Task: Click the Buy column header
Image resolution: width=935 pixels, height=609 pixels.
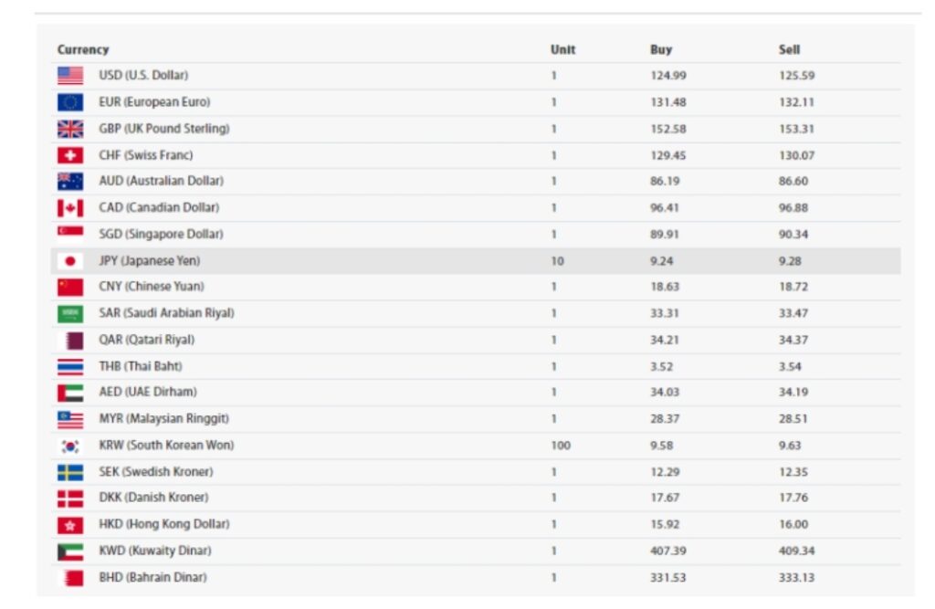Action: click(661, 49)
